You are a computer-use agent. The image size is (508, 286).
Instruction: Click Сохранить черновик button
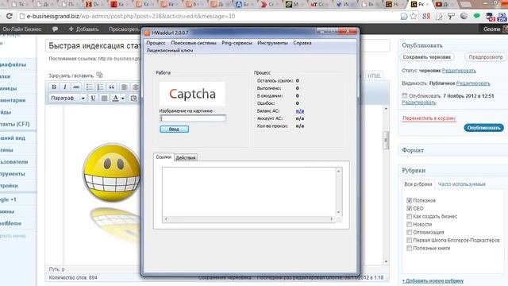point(427,57)
